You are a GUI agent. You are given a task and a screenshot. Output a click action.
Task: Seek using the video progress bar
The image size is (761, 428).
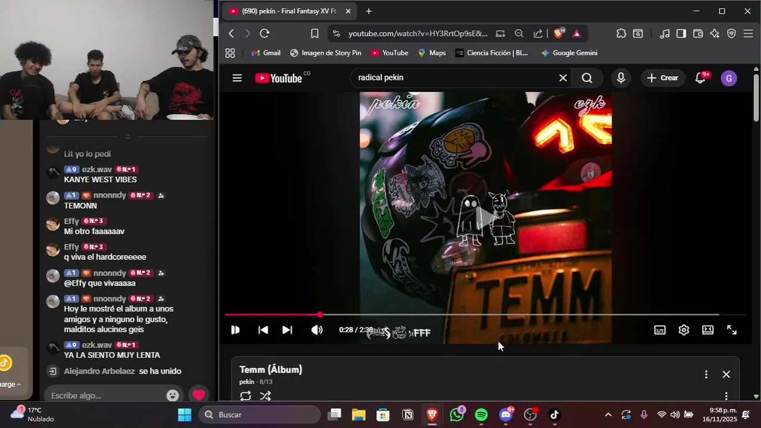pyautogui.click(x=485, y=314)
